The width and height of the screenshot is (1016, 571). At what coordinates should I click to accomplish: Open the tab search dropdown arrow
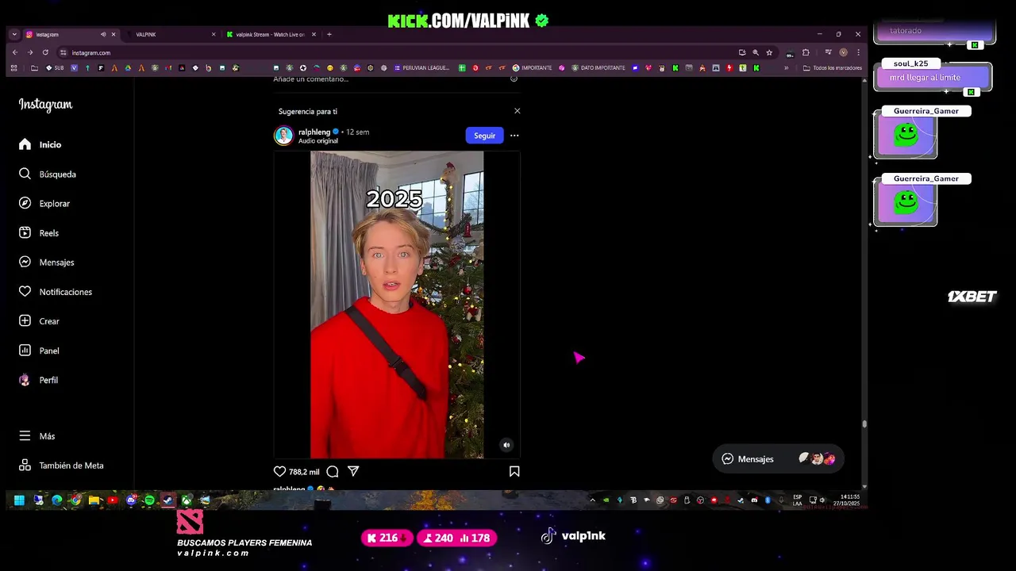click(14, 34)
